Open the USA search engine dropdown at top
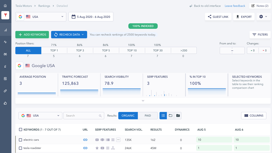 pos(41,17)
